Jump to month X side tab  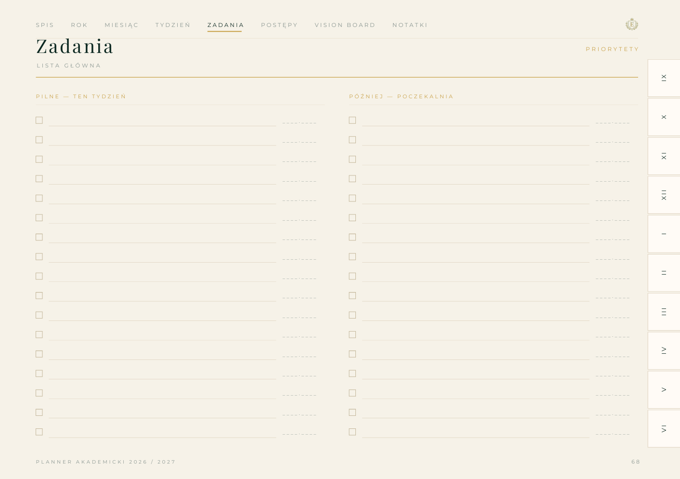pos(664,117)
